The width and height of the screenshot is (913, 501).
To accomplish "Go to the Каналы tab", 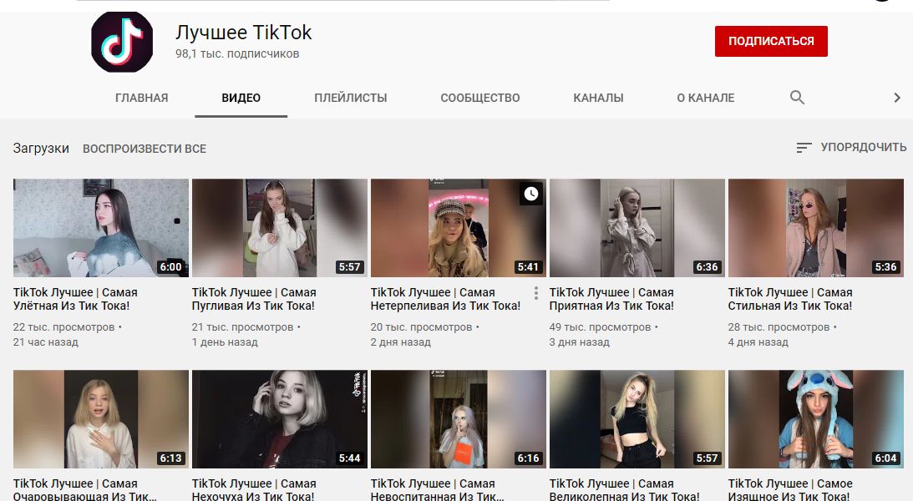I will point(598,98).
